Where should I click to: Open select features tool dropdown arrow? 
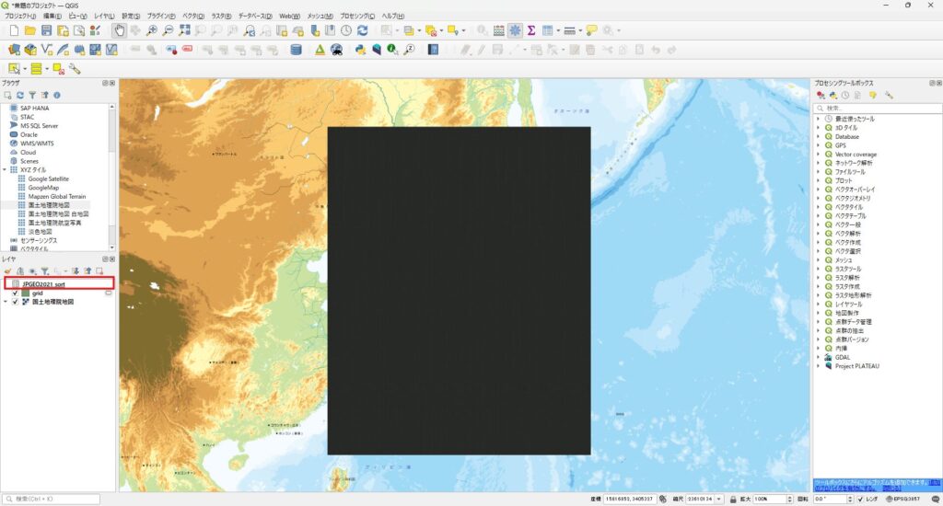point(25,69)
